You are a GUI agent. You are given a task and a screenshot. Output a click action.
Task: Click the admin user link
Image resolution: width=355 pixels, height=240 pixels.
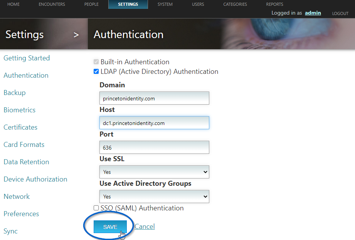click(x=313, y=13)
